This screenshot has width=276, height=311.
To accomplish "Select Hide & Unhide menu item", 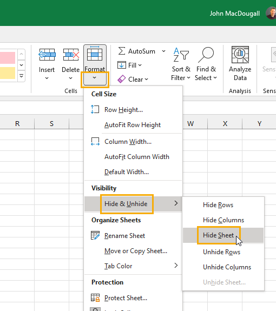I will [x=133, y=204].
